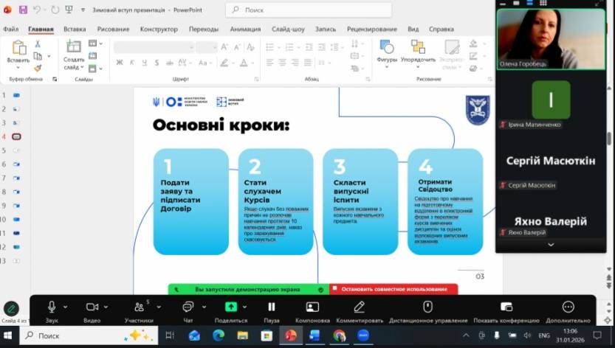Viewport: 615px width, 348px height.
Task: Mute microphone with the Звук button
Action: (52, 307)
